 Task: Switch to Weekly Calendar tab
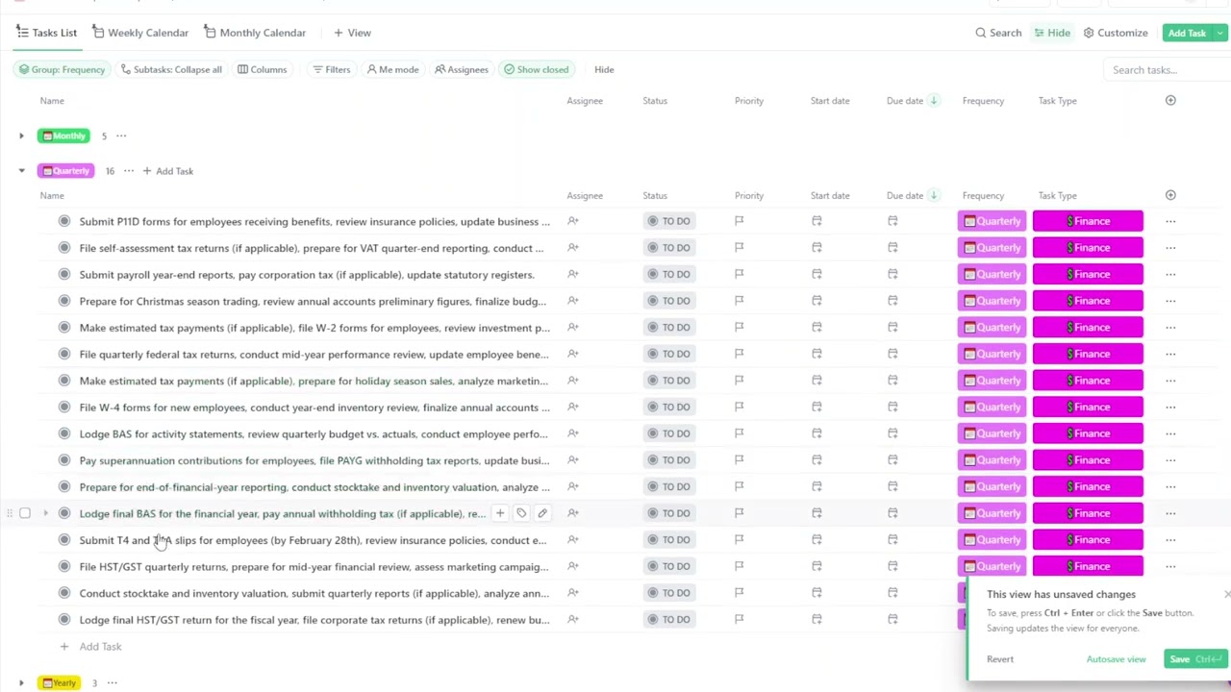[139, 33]
